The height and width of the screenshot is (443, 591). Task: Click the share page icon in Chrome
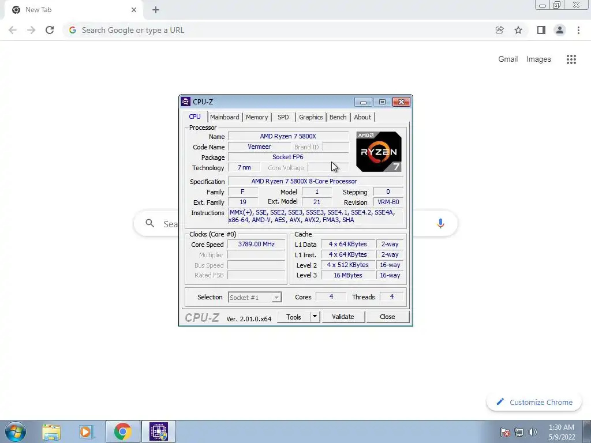(x=499, y=30)
